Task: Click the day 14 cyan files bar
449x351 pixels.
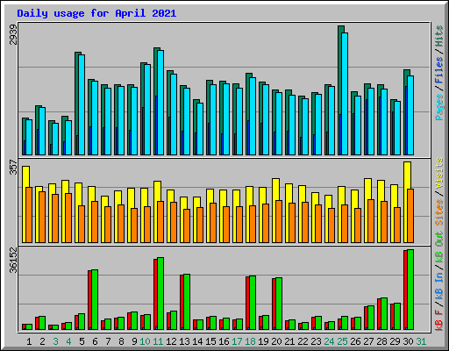Action: point(200,129)
